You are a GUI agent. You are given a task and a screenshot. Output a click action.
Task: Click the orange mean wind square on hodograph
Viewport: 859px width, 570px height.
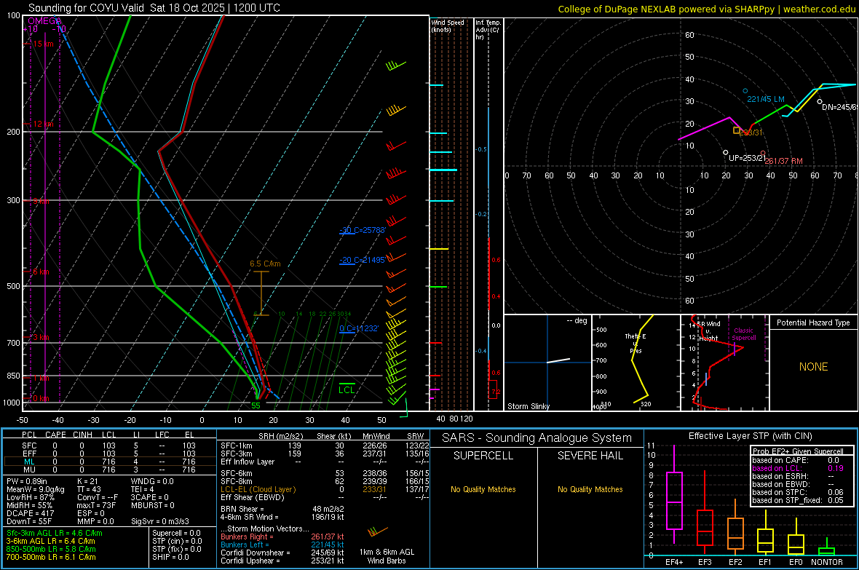point(737,130)
